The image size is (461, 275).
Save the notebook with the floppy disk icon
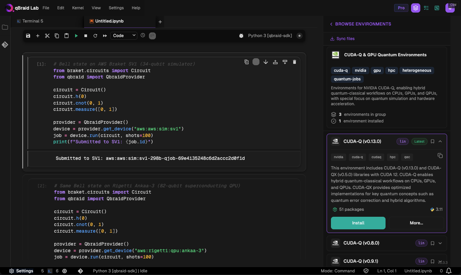point(28,36)
